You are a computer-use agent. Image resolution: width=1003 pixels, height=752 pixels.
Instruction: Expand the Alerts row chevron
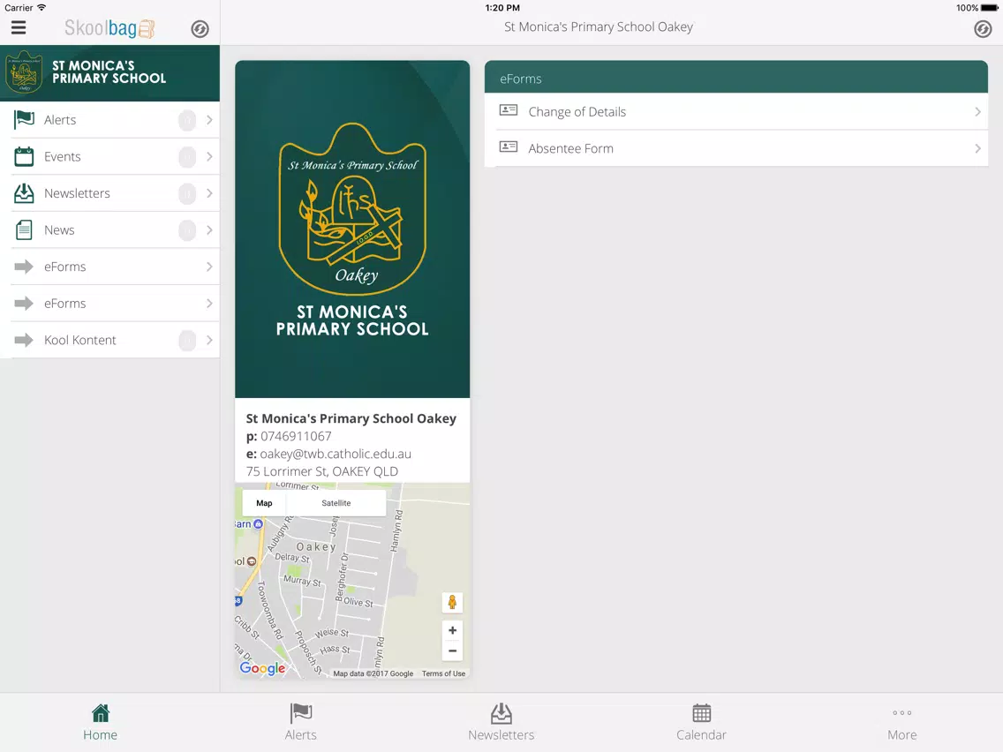[209, 119]
